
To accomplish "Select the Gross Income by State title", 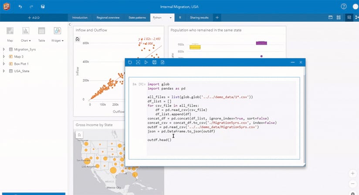I will pos(94,125).
